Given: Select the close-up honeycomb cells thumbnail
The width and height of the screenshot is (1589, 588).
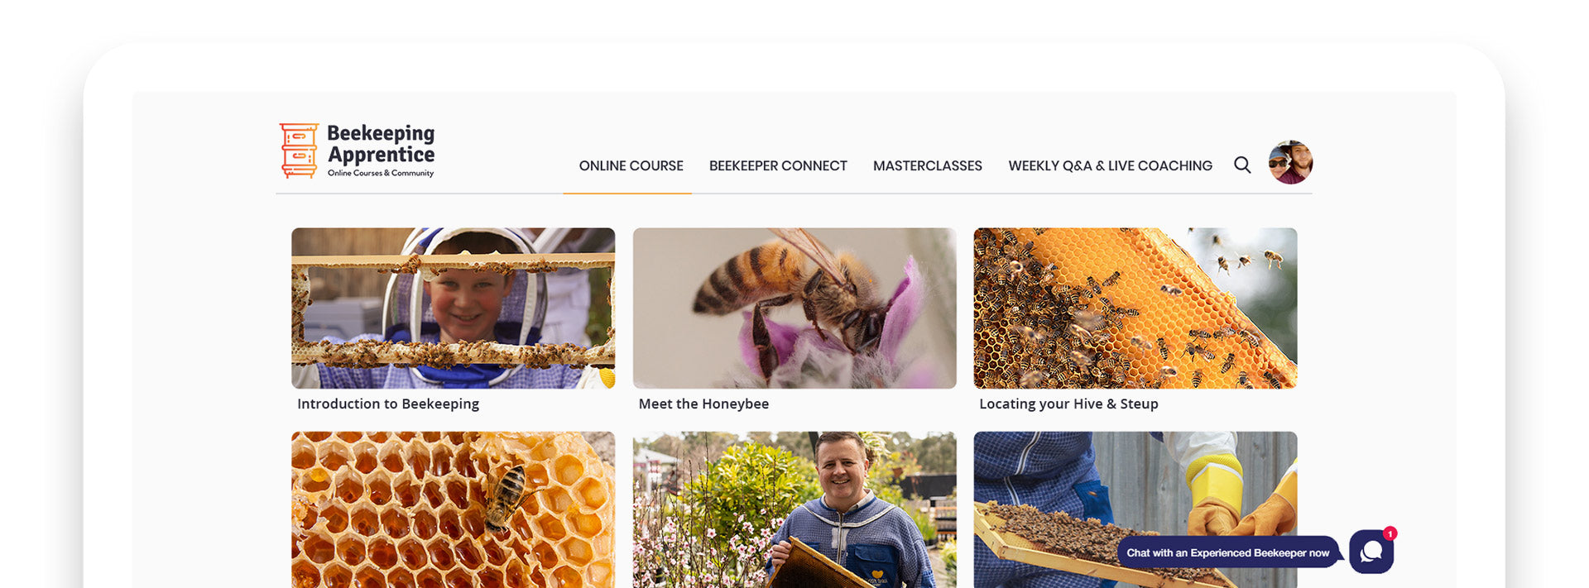Looking at the screenshot, I should (454, 509).
